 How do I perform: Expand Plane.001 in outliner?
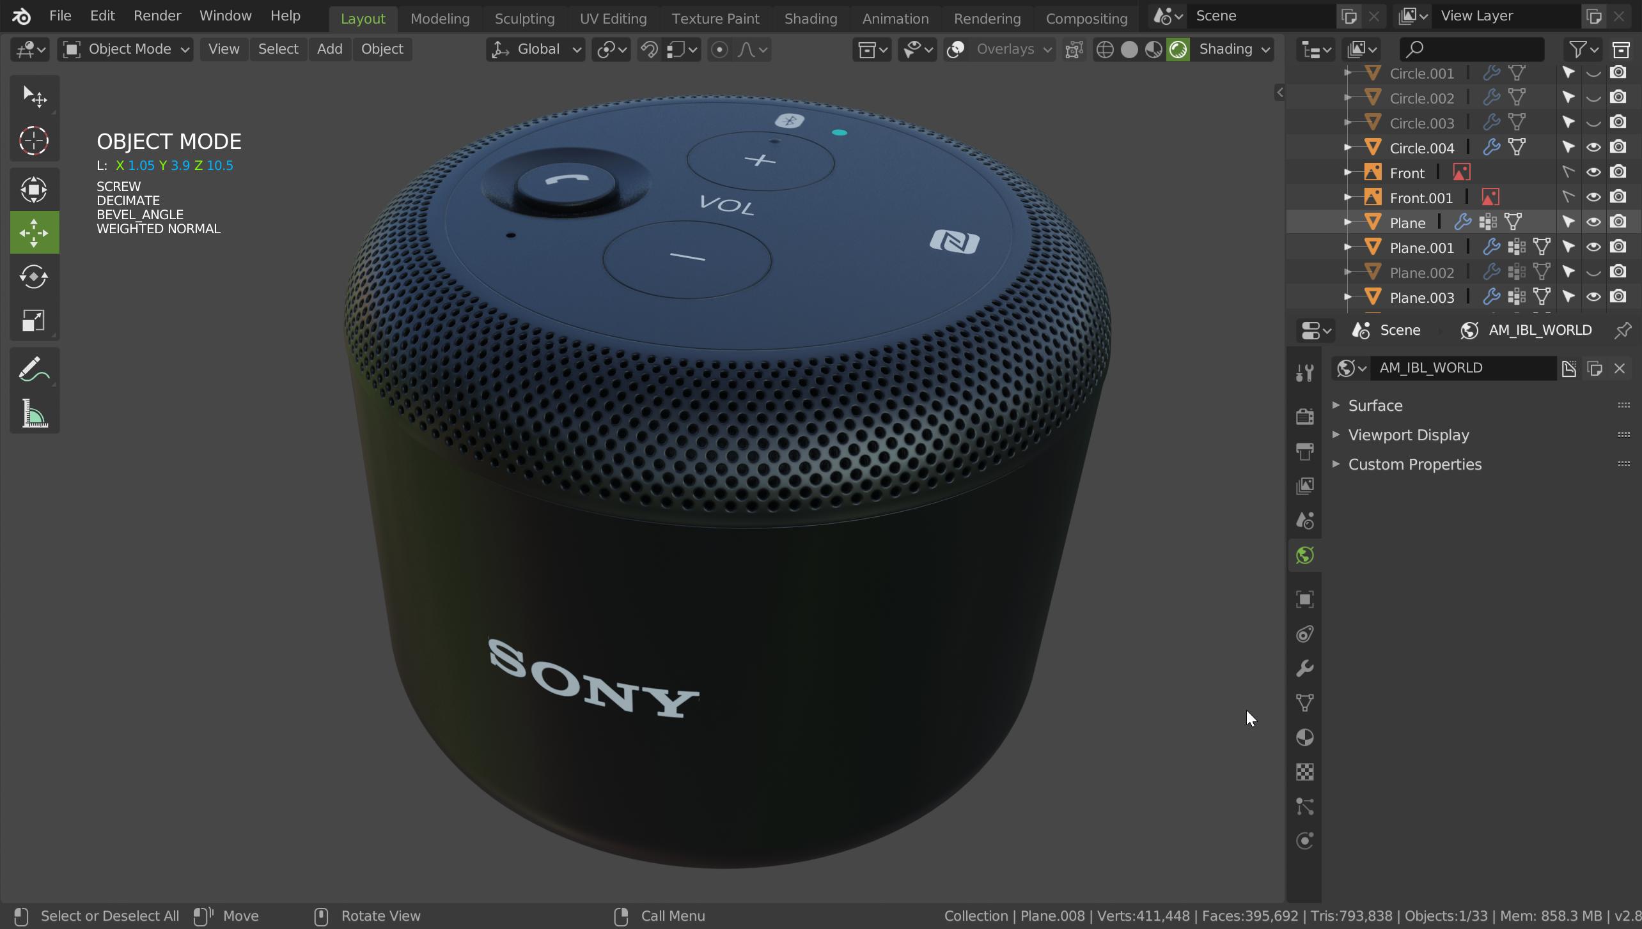point(1348,247)
